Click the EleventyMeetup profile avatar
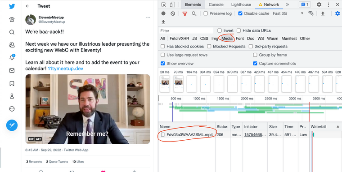The width and height of the screenshot is (342, 172). pyautogui.click(x=31, y=20)
